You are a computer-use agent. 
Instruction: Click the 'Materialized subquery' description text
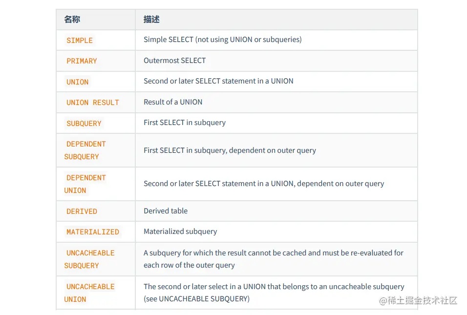click(x=180, y=231)
